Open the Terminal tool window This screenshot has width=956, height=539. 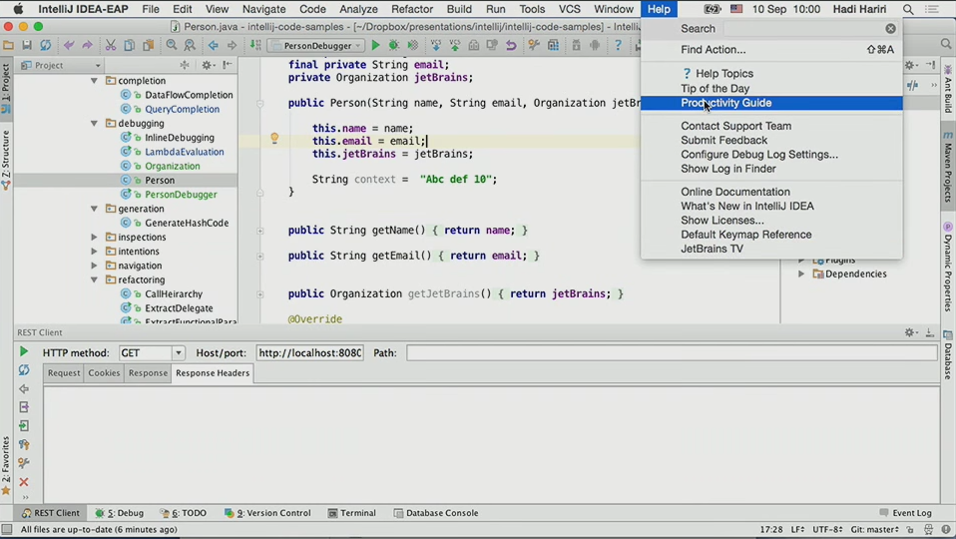click(352, 513)
